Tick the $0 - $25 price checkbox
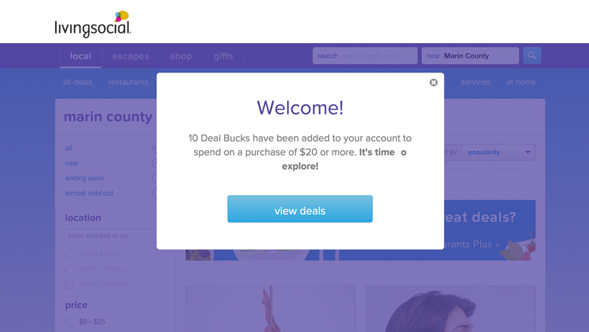The height and width of the screenshot is (332, 589). (70, 322)
